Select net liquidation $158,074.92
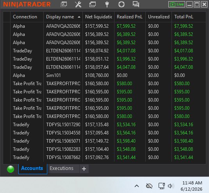The width and height of the screenshot is (209, 193). coord(97,51)
